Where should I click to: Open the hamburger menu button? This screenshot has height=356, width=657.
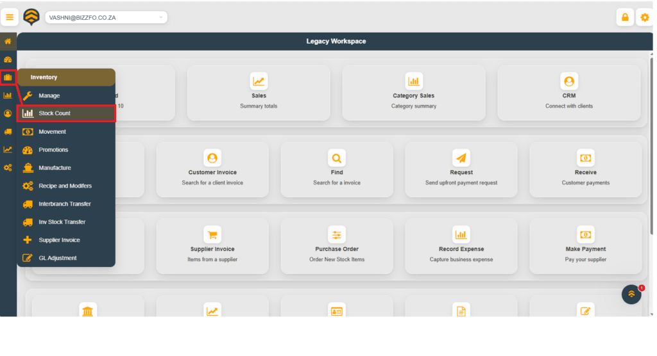(9, 17)
